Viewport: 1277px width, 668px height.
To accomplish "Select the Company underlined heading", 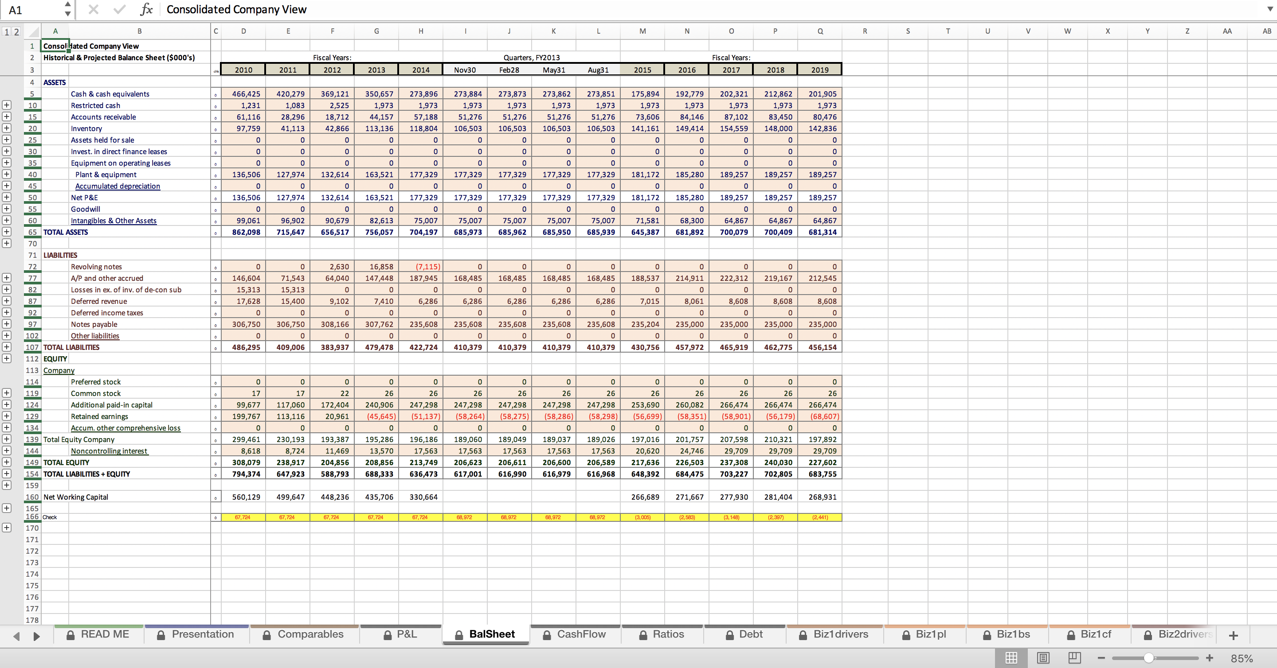I will click(59, 370).
